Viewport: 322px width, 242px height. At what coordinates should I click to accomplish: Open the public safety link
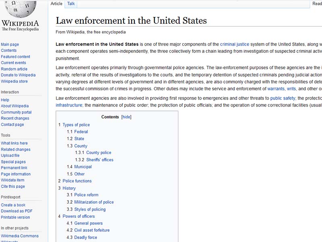(283, 98)
